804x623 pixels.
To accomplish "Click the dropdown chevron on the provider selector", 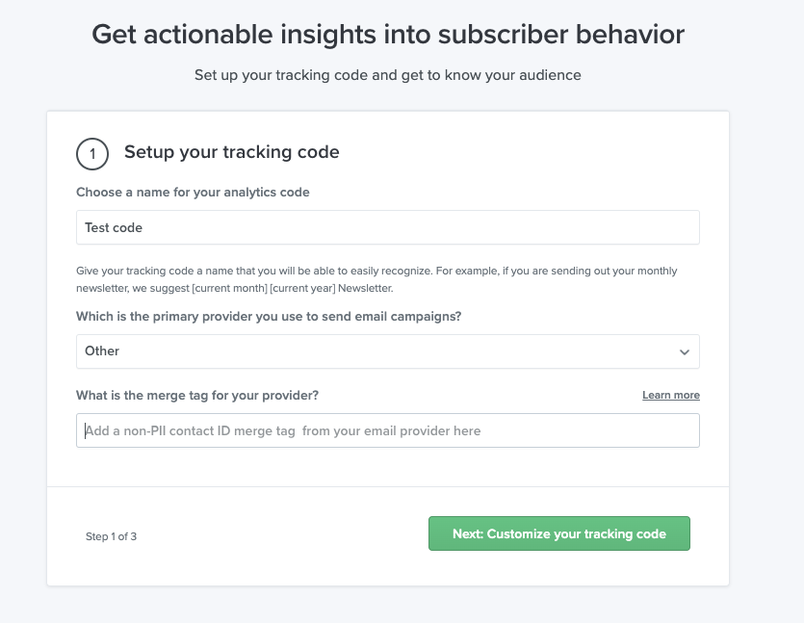I will [x=685, y=351].
